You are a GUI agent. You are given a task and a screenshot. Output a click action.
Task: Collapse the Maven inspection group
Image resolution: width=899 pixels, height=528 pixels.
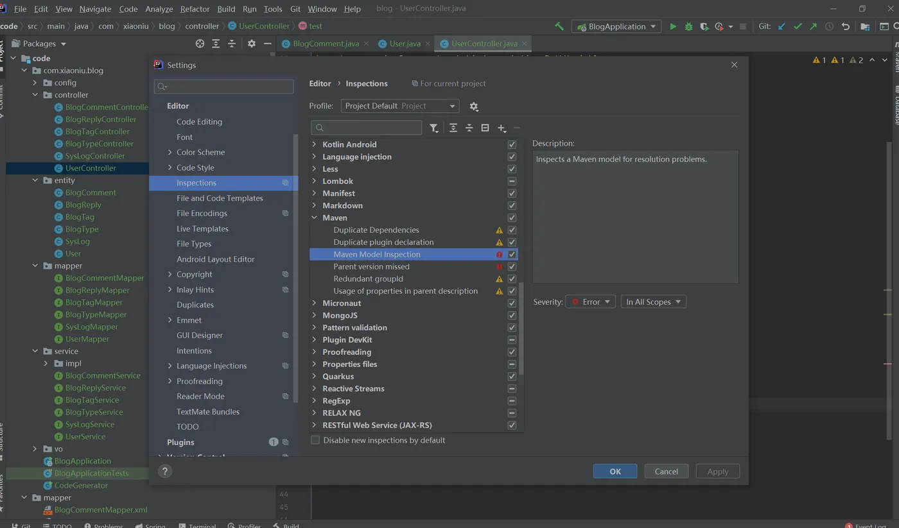[x=315, y=217]
